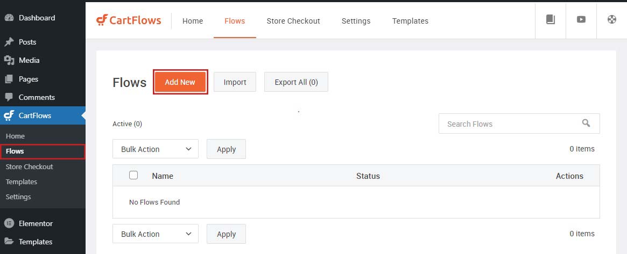Open the Templates tab in header

click(410, 21)
